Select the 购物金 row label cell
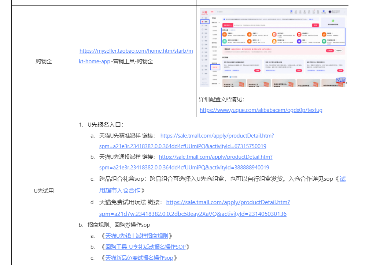Viewport: 373px width, 270px height. tap(44, 61)
